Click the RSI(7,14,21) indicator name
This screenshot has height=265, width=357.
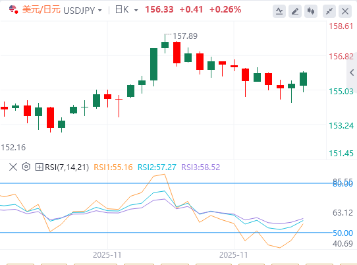(67, 167)
